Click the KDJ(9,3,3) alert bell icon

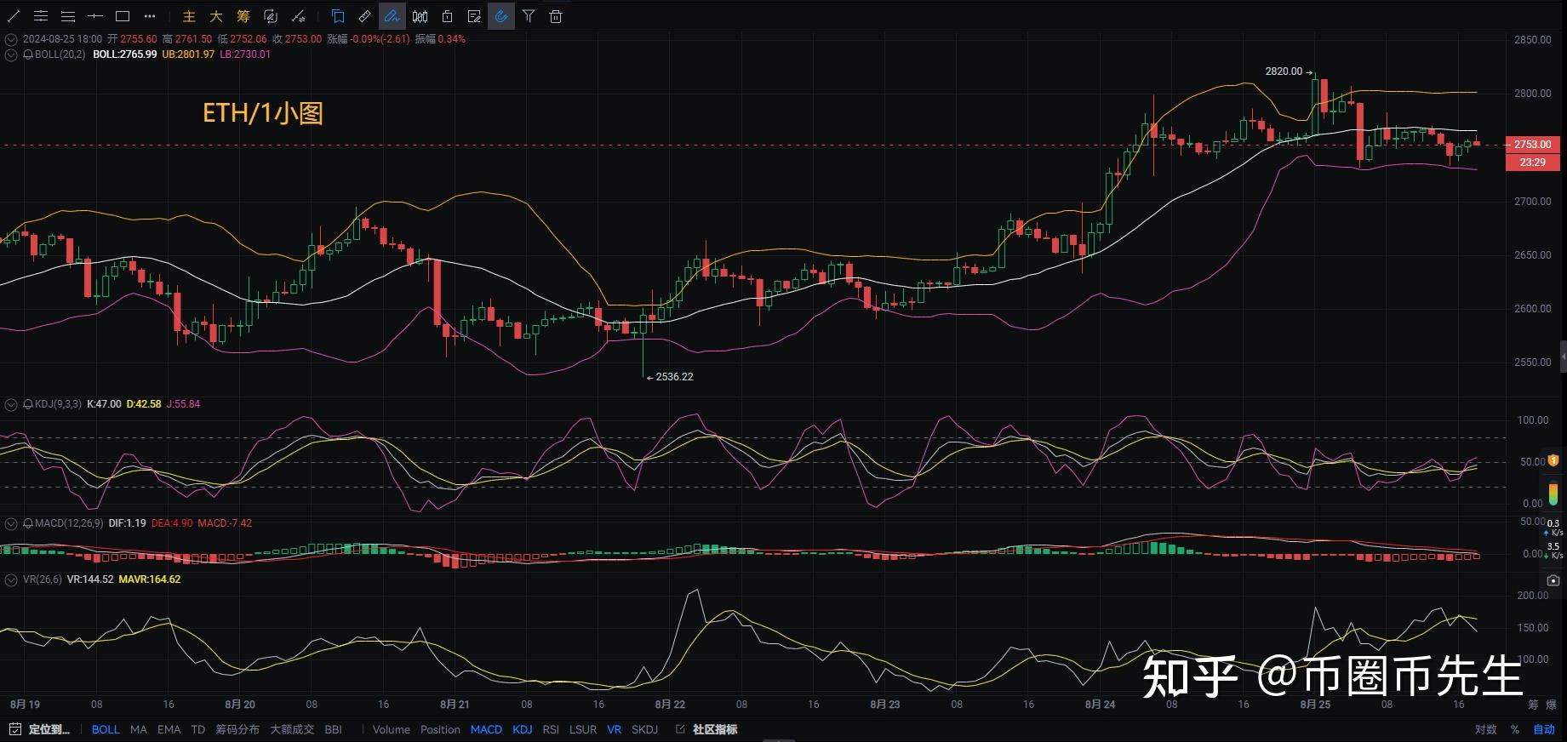tap(28, 404)
